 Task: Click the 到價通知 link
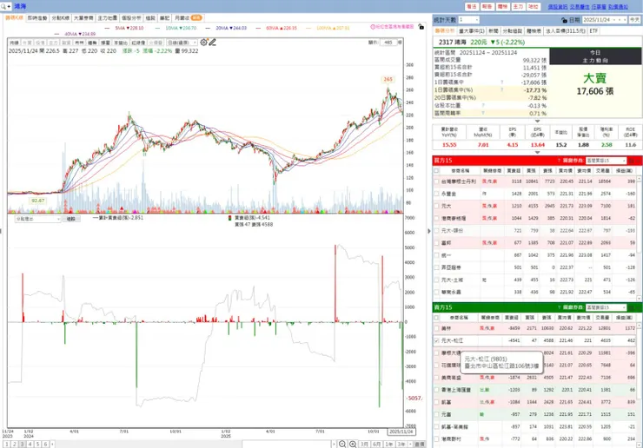pyautogui.click(x=618, y=7)
